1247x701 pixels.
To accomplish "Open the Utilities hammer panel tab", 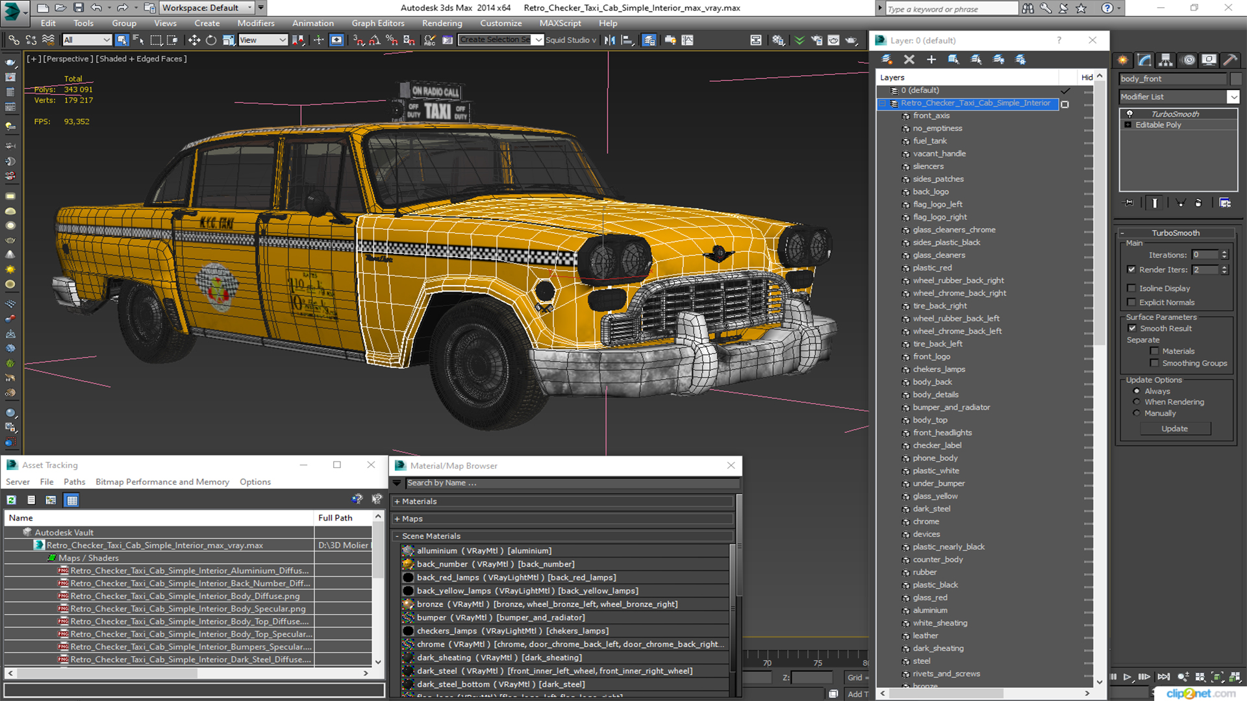I will click(x=1229, y=60).
